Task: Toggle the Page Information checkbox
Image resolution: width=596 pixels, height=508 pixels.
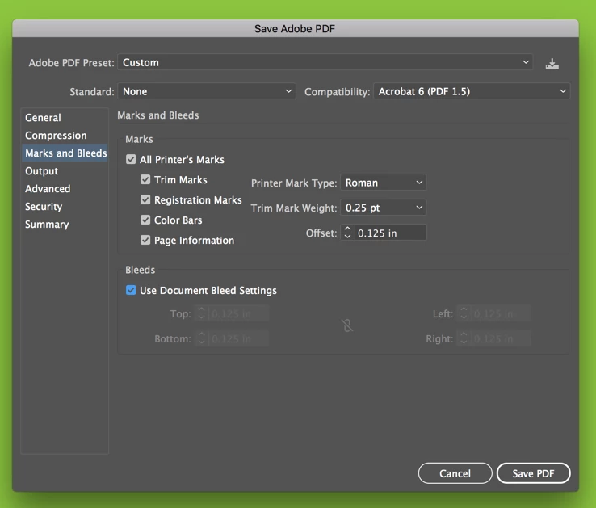Action: tap(145, 240)
